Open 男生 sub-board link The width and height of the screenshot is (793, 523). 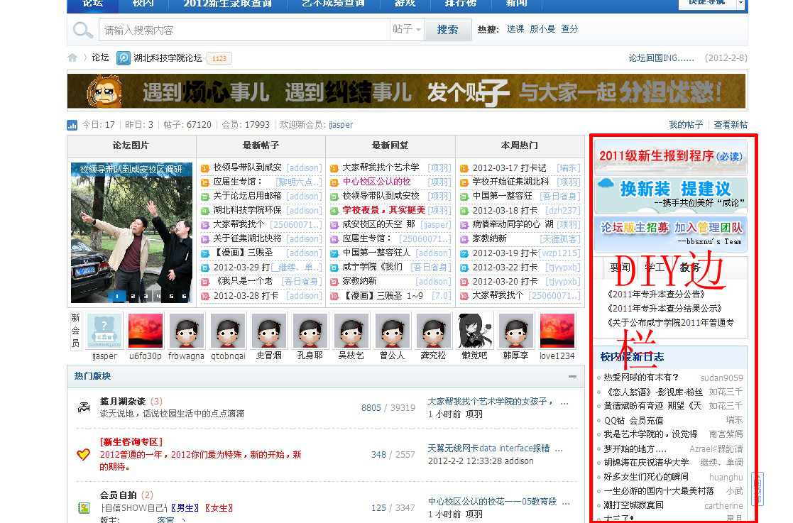click(x=185, y=508)
